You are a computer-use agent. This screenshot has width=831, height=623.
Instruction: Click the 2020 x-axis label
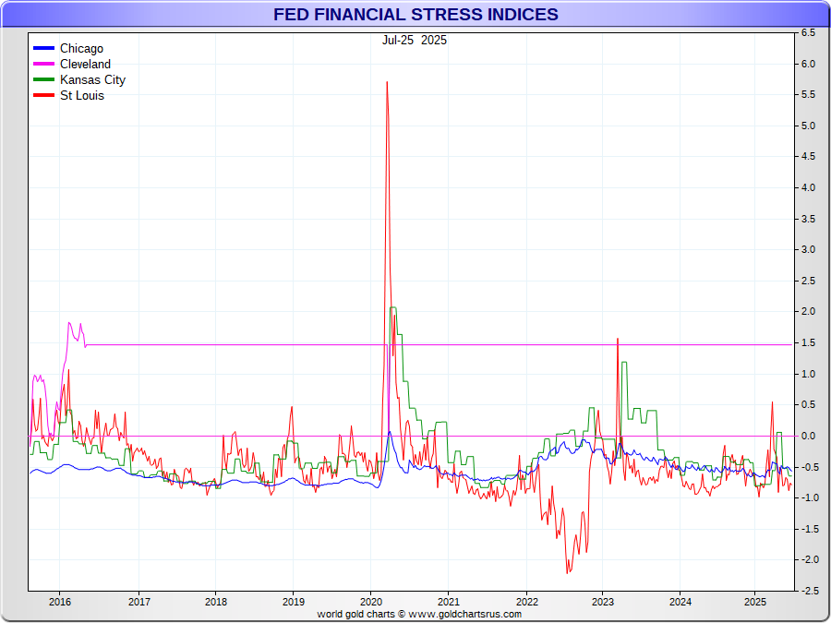coord(370,602)
